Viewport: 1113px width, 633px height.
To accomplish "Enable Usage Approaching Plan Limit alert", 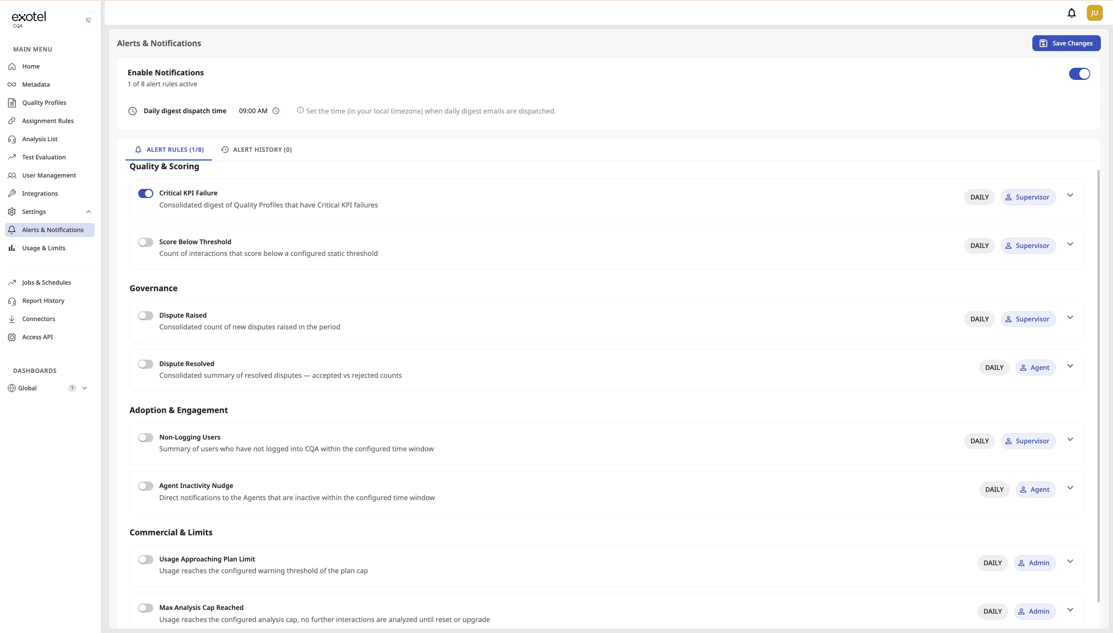I will tap(146, 560).
